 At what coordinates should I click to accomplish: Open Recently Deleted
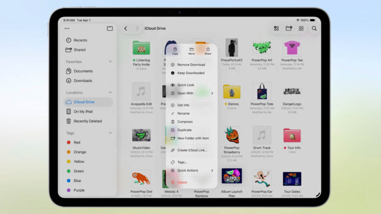tap(89, 121)
